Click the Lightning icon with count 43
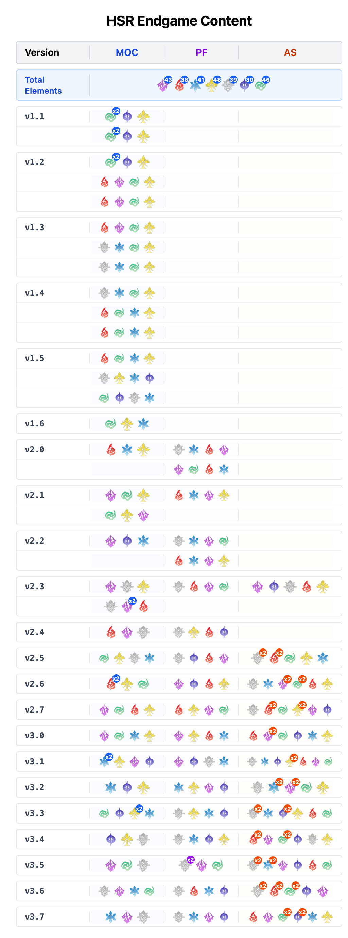 click(163, 85)
